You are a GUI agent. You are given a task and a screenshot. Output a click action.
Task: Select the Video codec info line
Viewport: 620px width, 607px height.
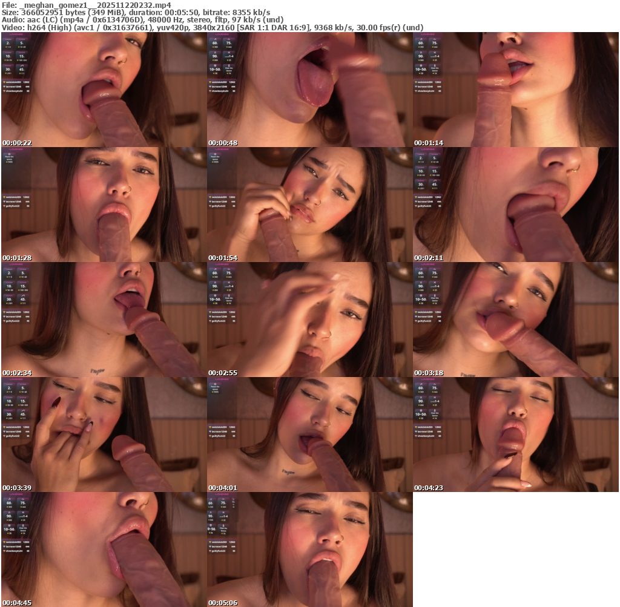(x=212, y=28)
